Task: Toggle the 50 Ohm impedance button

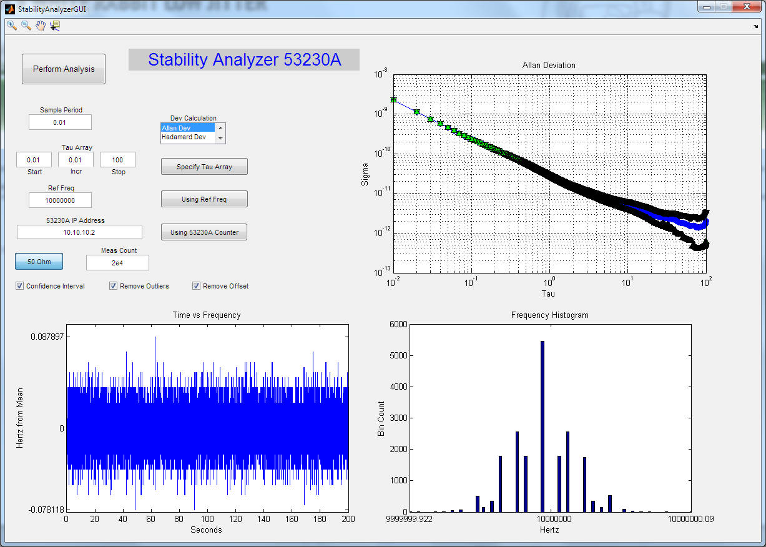Action: click(x=39, y=262)
